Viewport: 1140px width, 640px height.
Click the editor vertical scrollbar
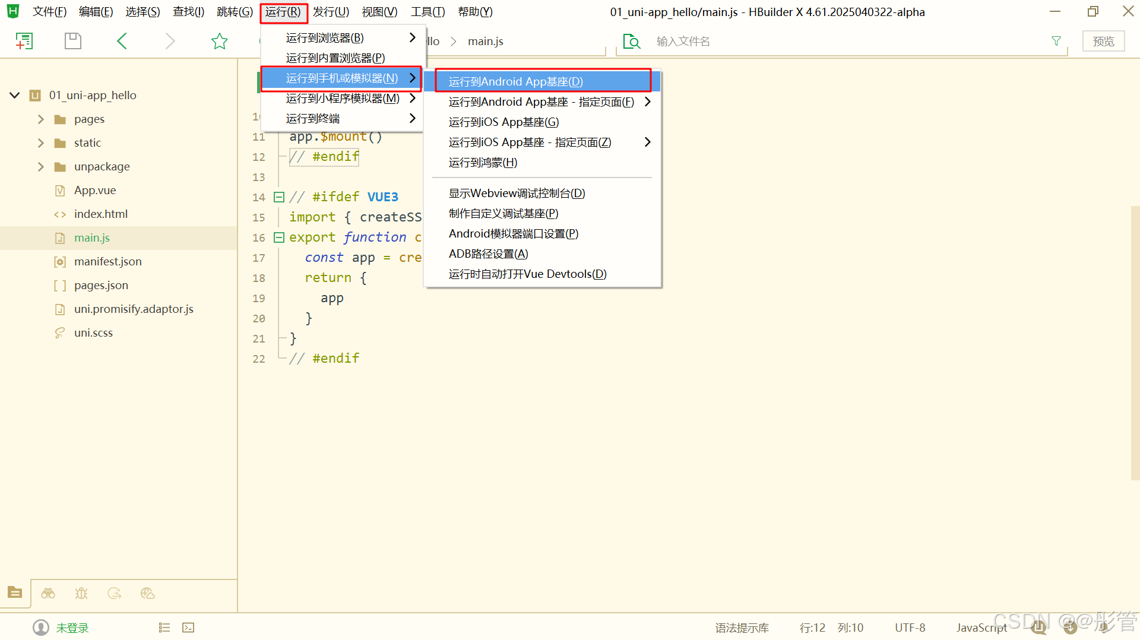point(1135,343)
